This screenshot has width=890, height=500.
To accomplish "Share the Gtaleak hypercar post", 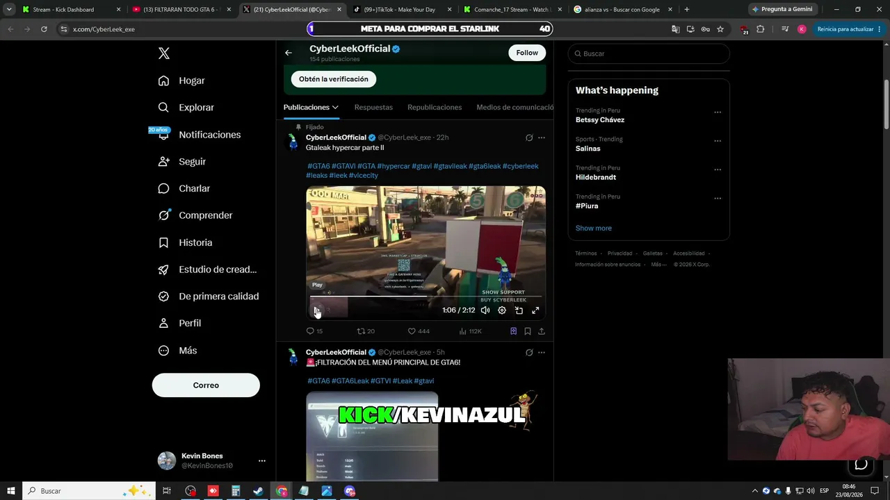I will [x=542, y=331].
